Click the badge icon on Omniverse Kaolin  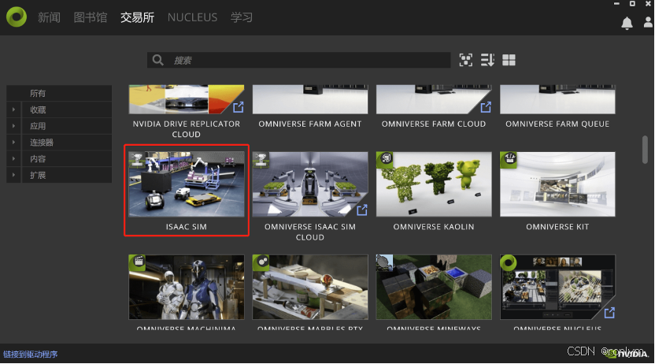[385, 159]
